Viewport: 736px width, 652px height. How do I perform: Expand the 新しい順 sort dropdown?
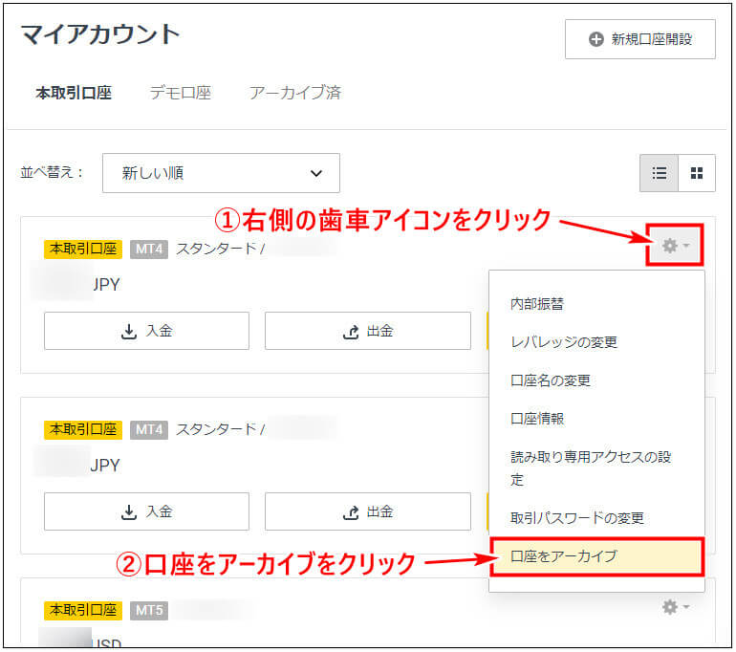coord(221,173)
